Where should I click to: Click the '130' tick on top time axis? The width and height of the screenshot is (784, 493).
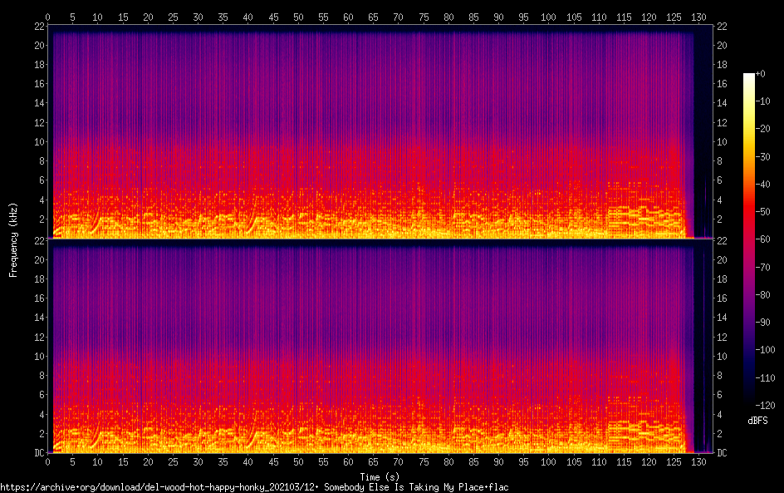698,17
